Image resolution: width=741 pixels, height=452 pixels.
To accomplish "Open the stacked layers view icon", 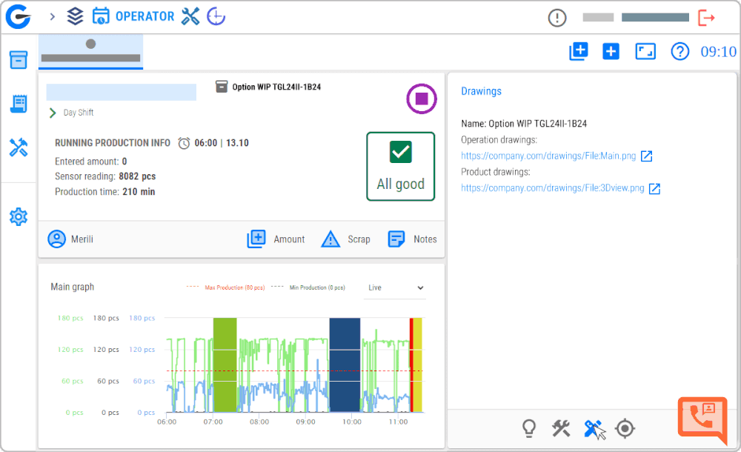I will click(x=75, y=16).
